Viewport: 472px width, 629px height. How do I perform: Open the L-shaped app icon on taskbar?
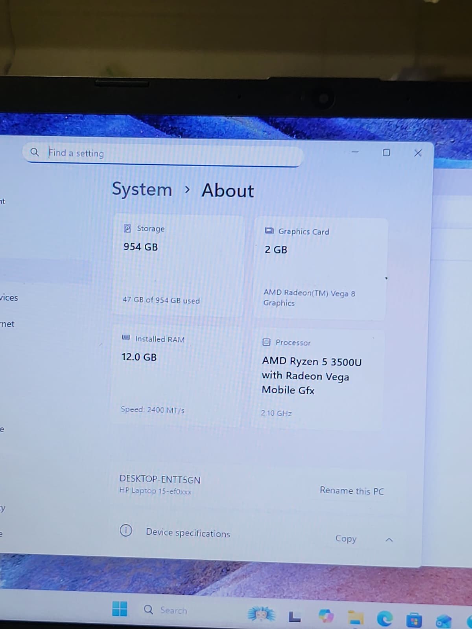point(295,618)
